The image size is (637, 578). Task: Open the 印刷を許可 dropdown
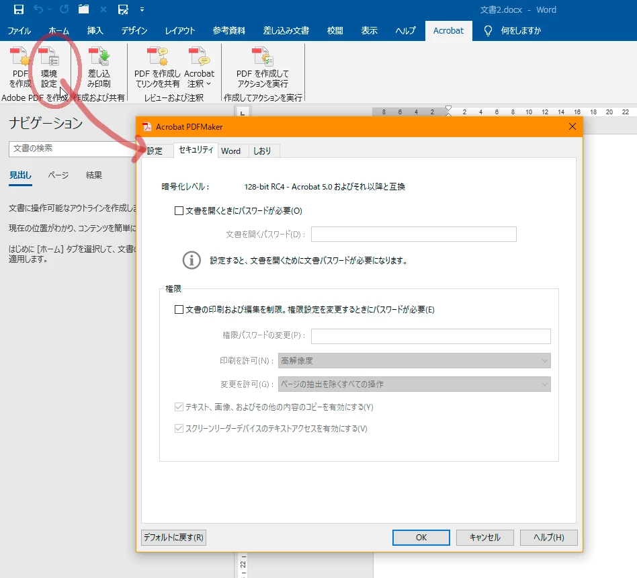pos(415,360)
